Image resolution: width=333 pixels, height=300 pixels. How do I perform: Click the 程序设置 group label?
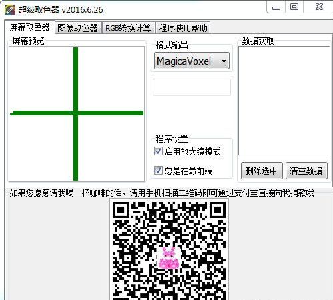click(172, 139)
